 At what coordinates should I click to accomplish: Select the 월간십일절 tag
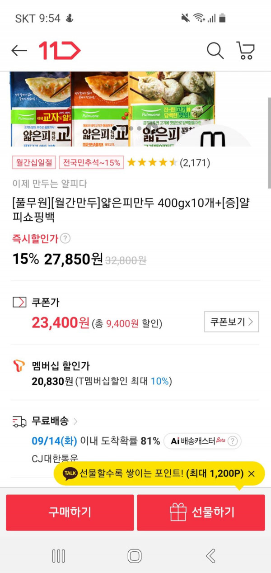34,162
